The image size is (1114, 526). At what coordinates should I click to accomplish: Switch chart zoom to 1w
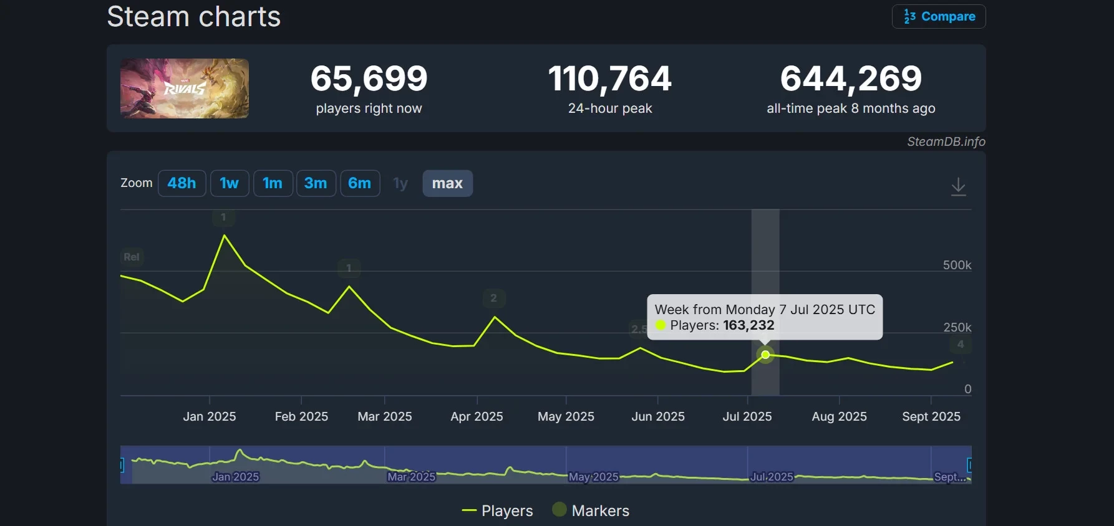229,183
